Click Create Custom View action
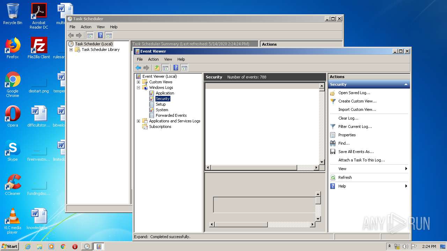Screen dimensions: 447x251 357,101
